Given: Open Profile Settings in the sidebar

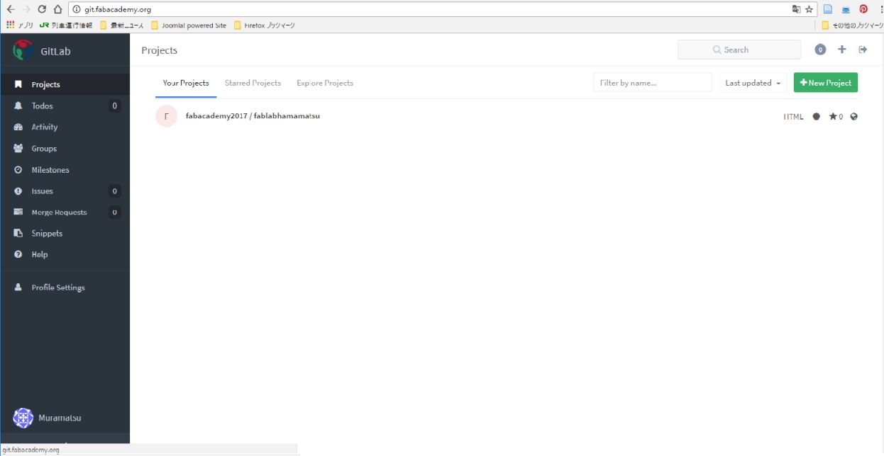Looking at the screenshot, I should click(65, 287).
